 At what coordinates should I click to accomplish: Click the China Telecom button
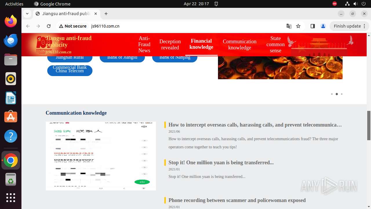(x=70, y=71)
